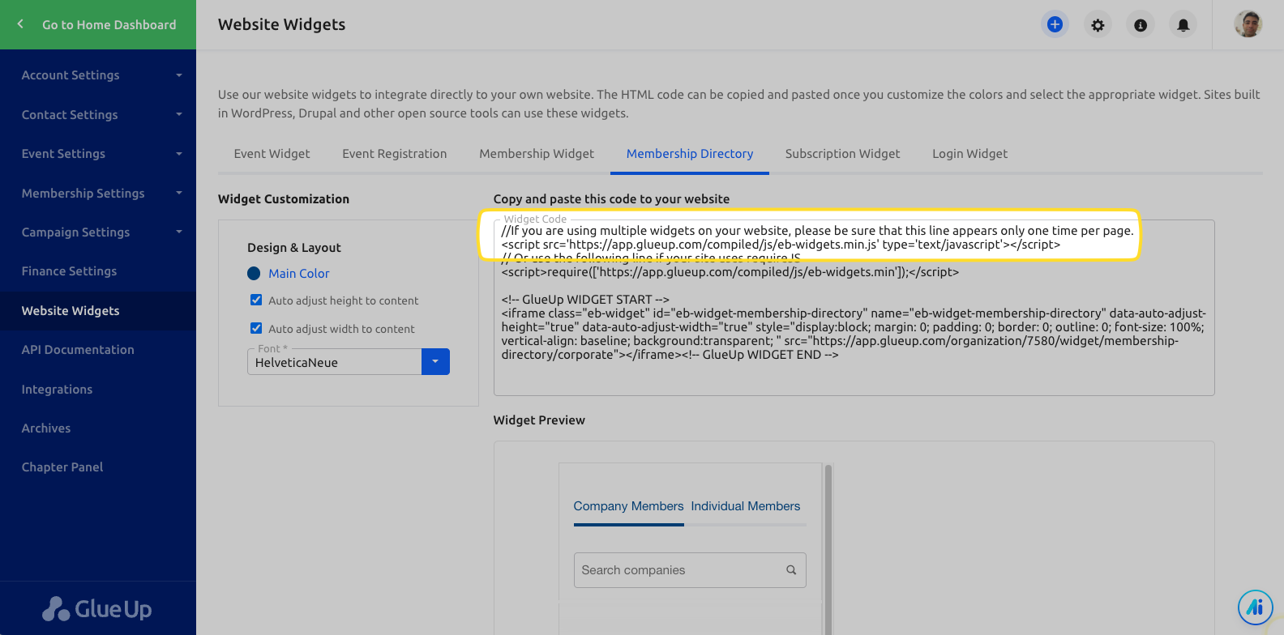Open the settings gear icon
Image resolution: width=1284 pixels, height=635 pixels.
pos(1098,25)
